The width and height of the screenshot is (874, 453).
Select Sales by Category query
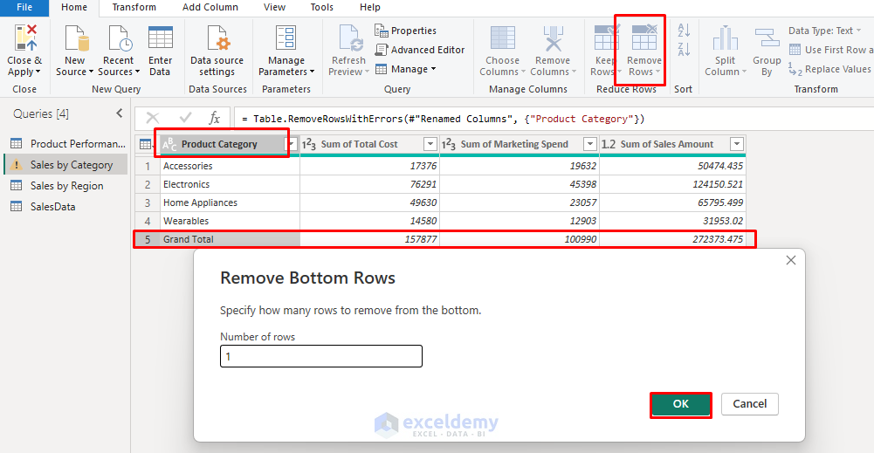click(65, 165)
